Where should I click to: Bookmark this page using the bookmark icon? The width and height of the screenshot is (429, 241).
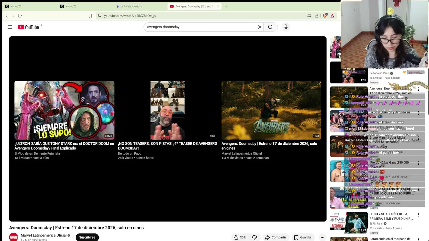tap(90, 16)
